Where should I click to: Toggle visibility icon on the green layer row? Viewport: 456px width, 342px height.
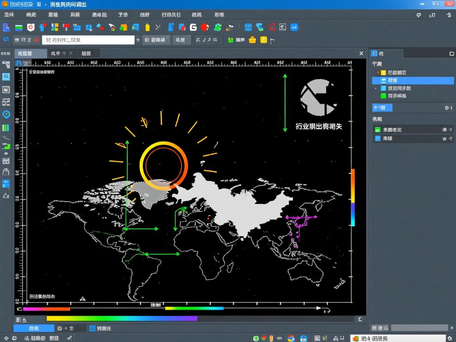445,129
